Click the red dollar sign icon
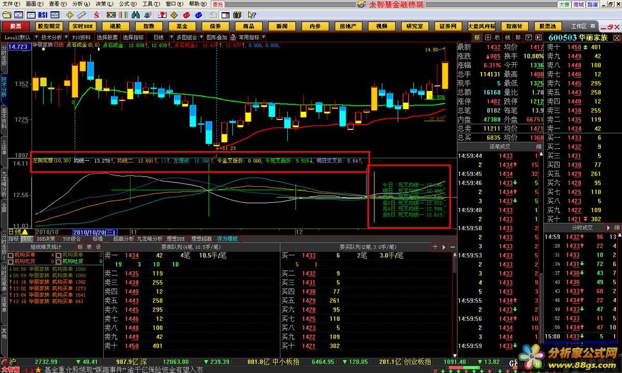 coord(96,14)
